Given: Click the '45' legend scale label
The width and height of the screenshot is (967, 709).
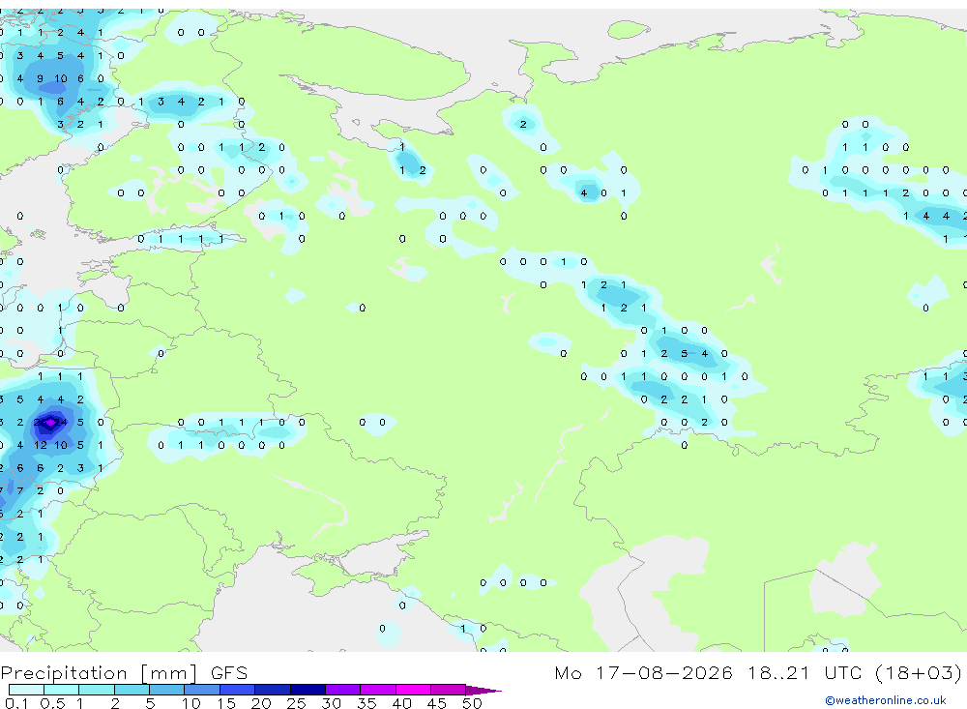Looking at the screenshot, I should pos(437,703).
